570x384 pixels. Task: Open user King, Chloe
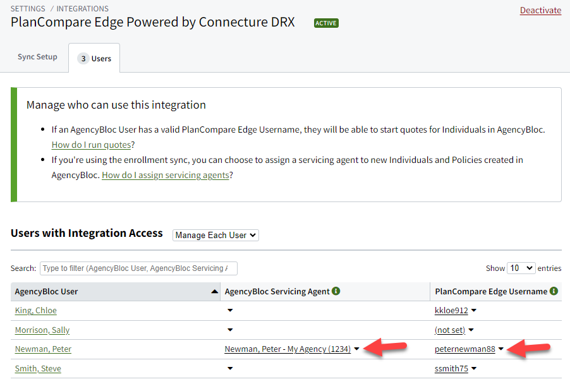pos(35,311)
